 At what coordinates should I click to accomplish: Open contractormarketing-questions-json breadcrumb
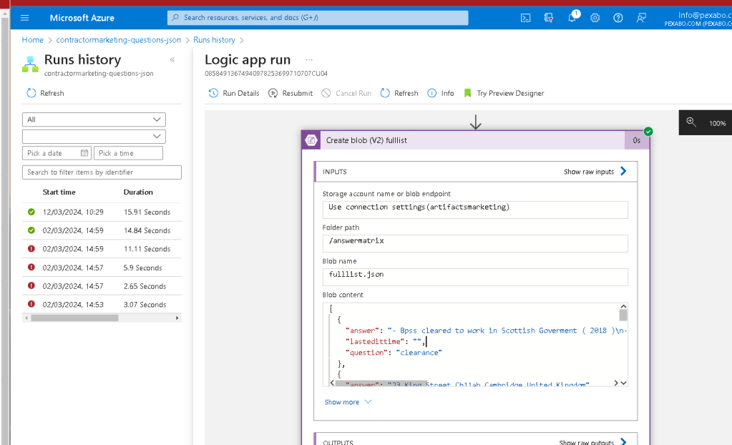tap(119, 40)
